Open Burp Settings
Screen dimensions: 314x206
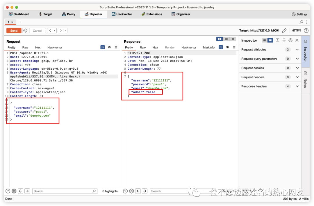pyautogui.click(x=299, y=14)
